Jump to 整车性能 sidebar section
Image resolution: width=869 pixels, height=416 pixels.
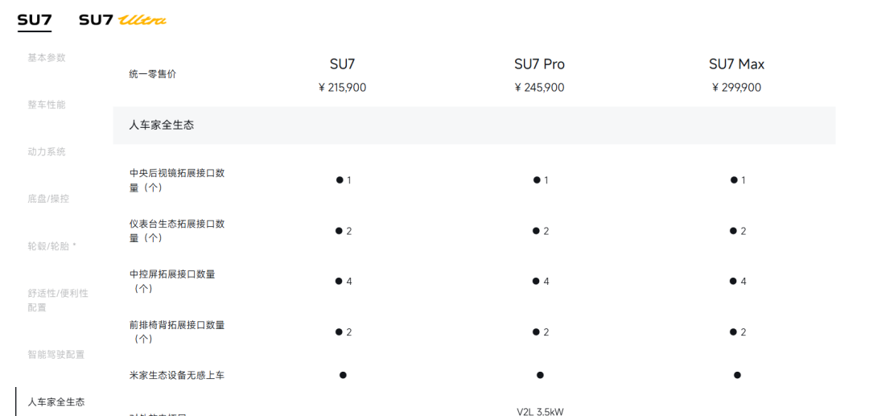[47, 105]
